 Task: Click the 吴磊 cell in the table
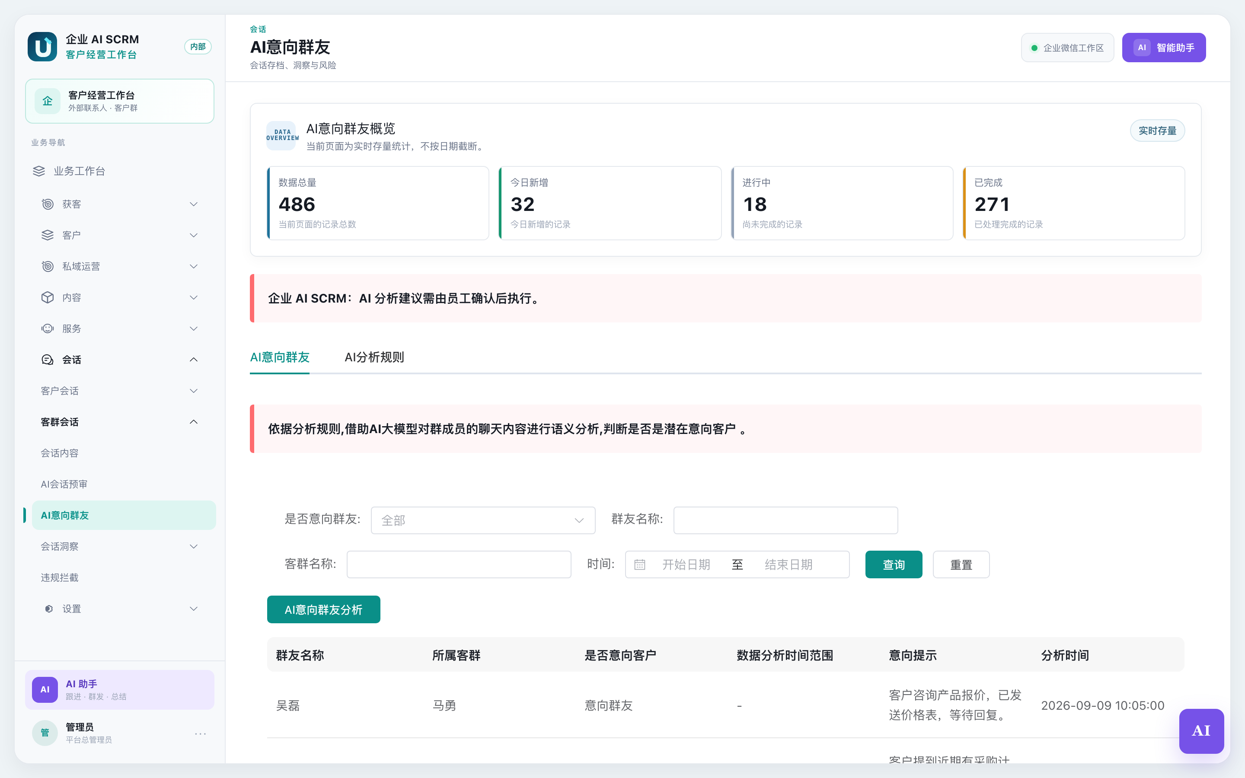pos(288,705)
